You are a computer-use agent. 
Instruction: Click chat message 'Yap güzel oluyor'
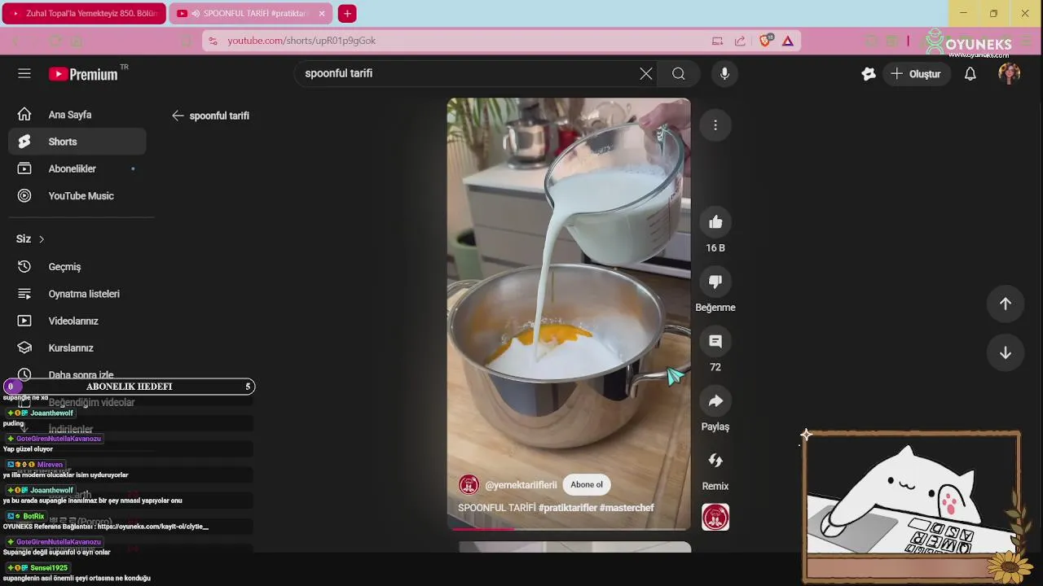(28, 449)
